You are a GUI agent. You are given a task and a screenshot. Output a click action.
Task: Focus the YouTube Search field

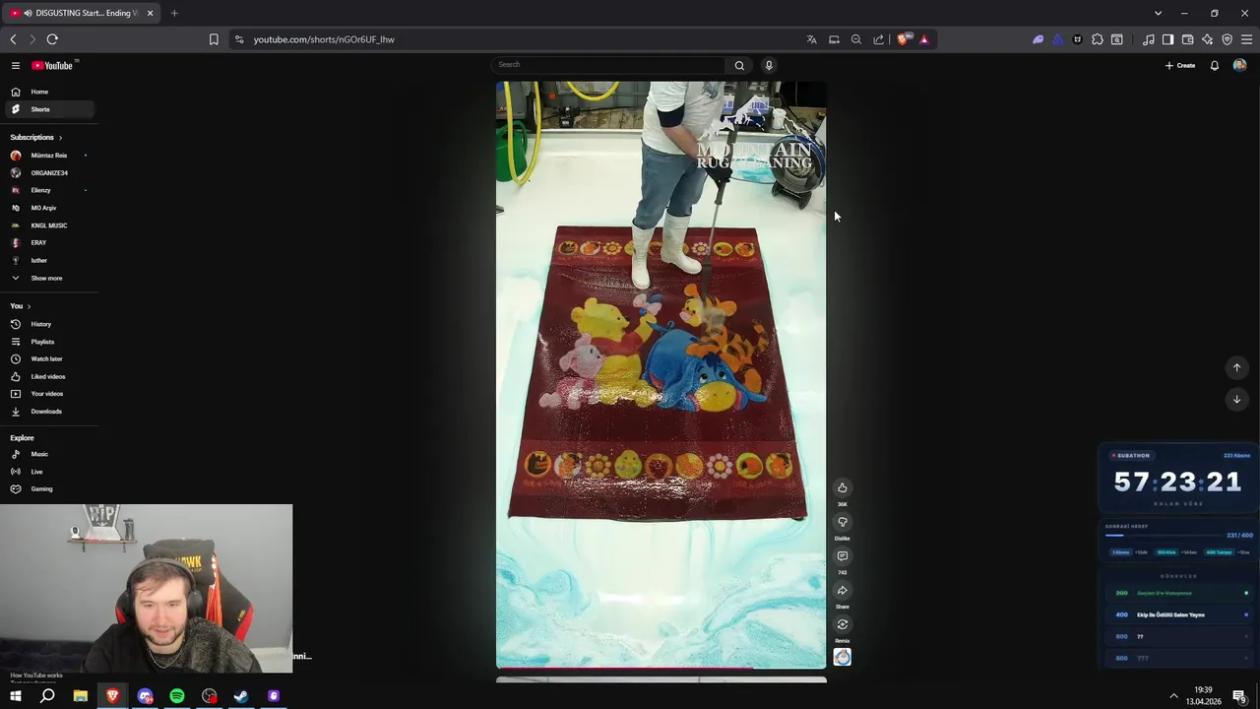[608, 65]
